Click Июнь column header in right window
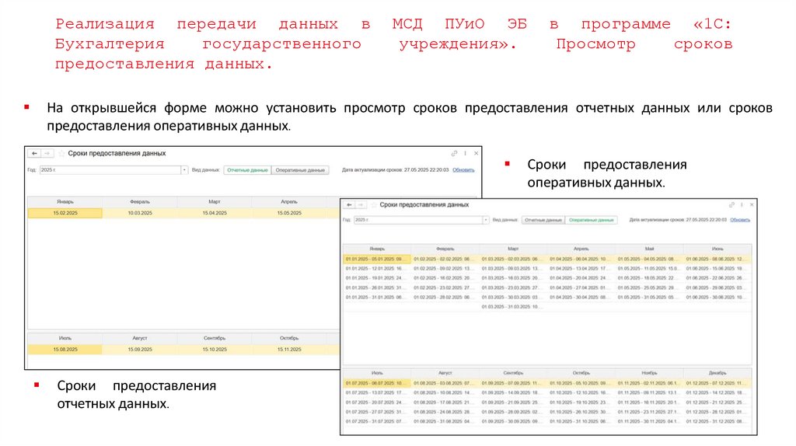 pyautogui.click(x=717, y=249)
